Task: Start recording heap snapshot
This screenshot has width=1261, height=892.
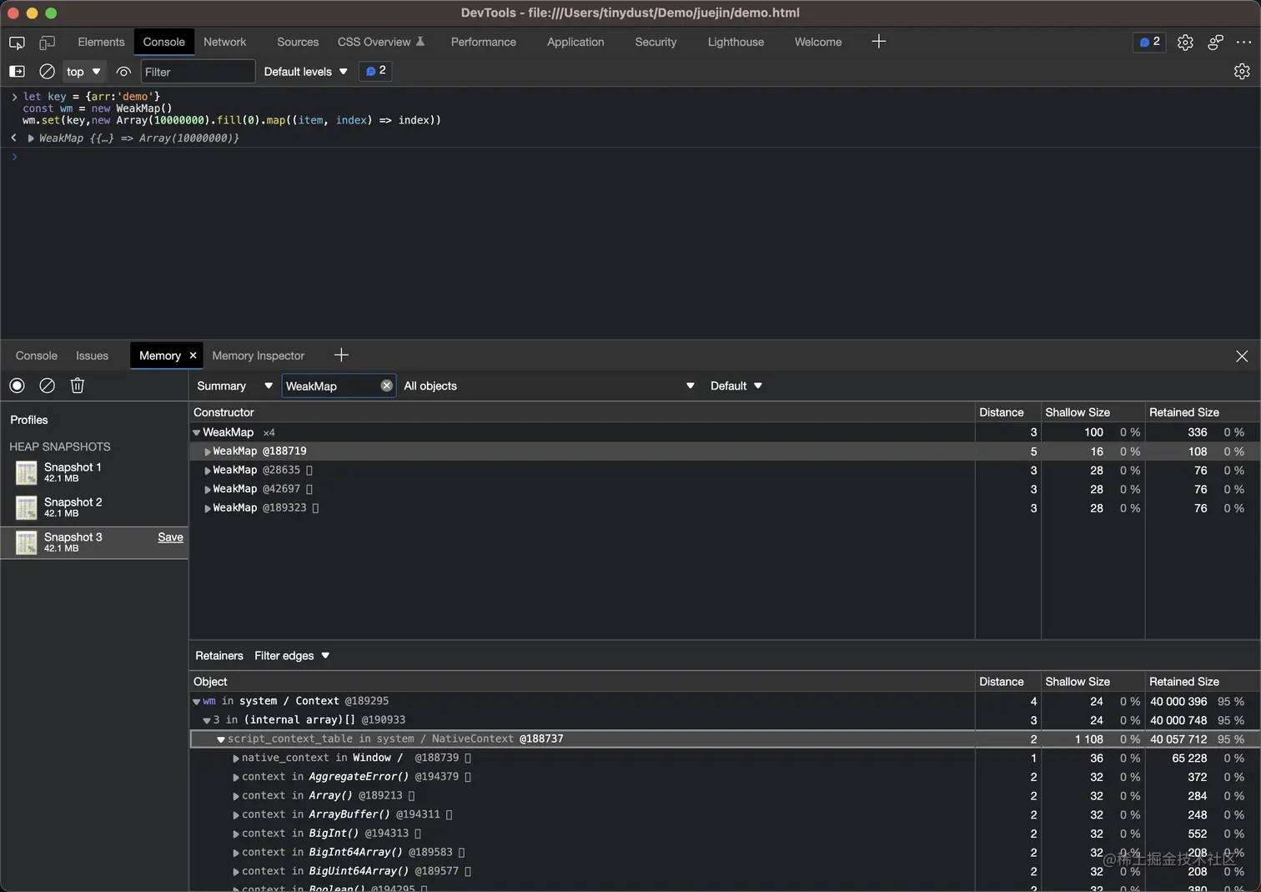Action: coord(17,386)
